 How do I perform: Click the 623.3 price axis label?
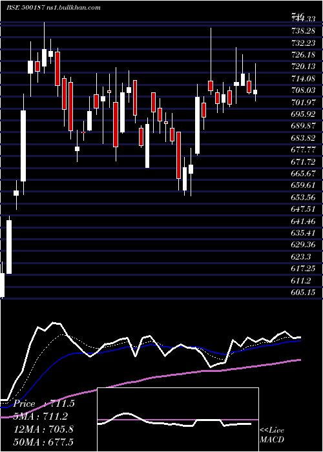pos(302,256)
